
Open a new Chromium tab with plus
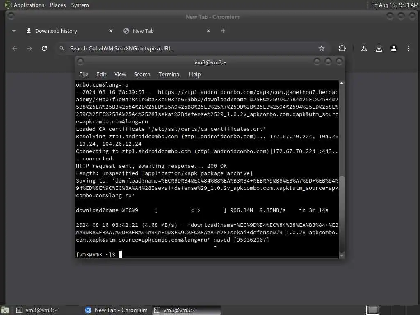223,31
